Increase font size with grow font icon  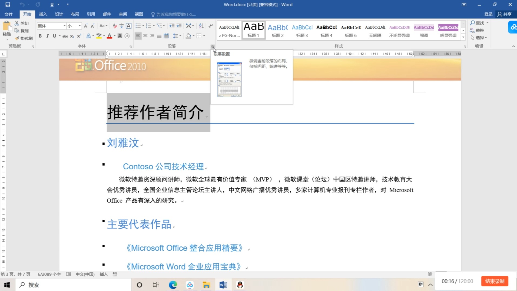(x=86, y=26)
